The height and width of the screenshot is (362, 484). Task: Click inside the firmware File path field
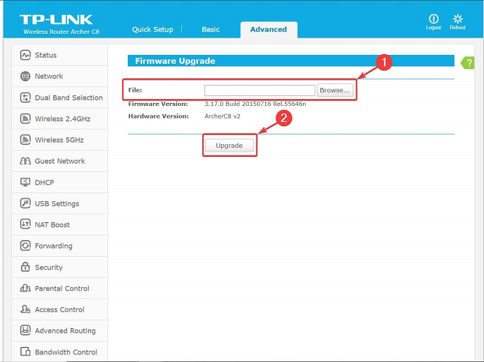point(259,90)
